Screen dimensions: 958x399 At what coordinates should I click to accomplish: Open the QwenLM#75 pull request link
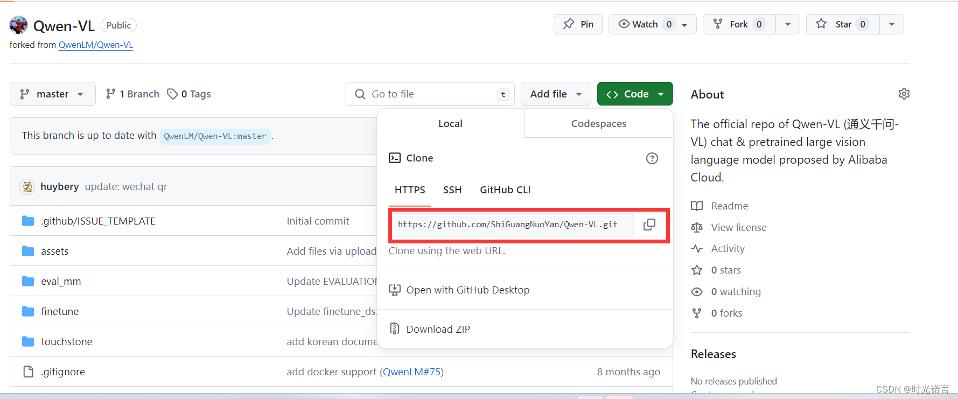point(413,372)
